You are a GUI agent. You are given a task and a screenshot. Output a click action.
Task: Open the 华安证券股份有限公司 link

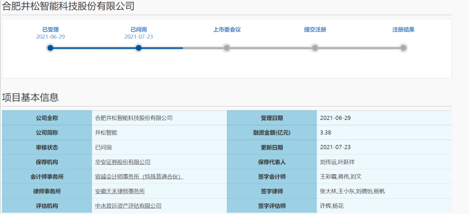coord(123,162)
